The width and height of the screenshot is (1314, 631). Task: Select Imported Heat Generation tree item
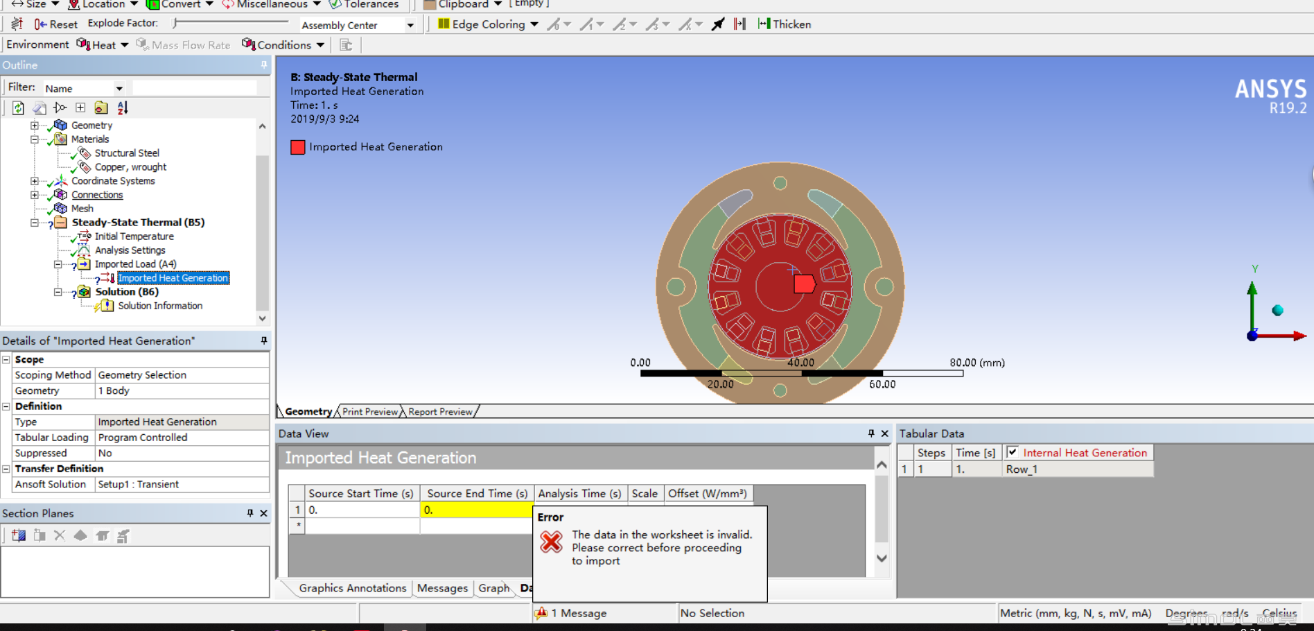pos(173,278)
